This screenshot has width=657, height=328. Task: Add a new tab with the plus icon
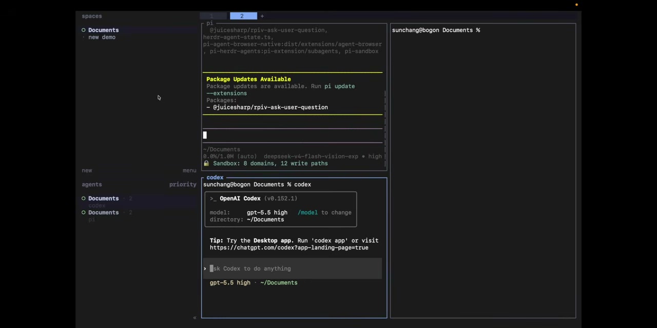tap(262, 16)
